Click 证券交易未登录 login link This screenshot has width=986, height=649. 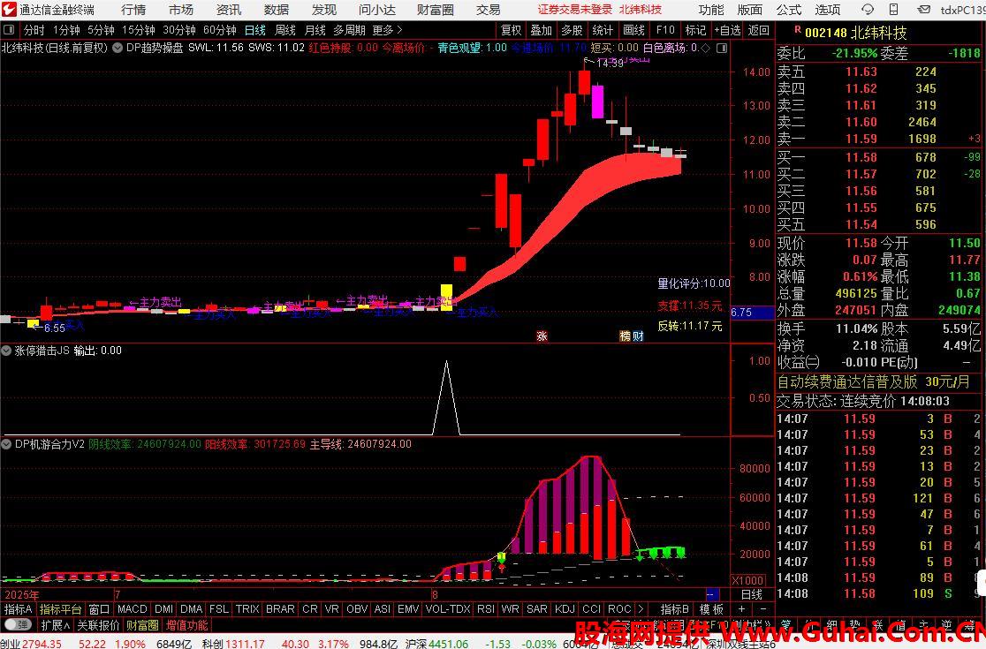[x=575, y=10]
